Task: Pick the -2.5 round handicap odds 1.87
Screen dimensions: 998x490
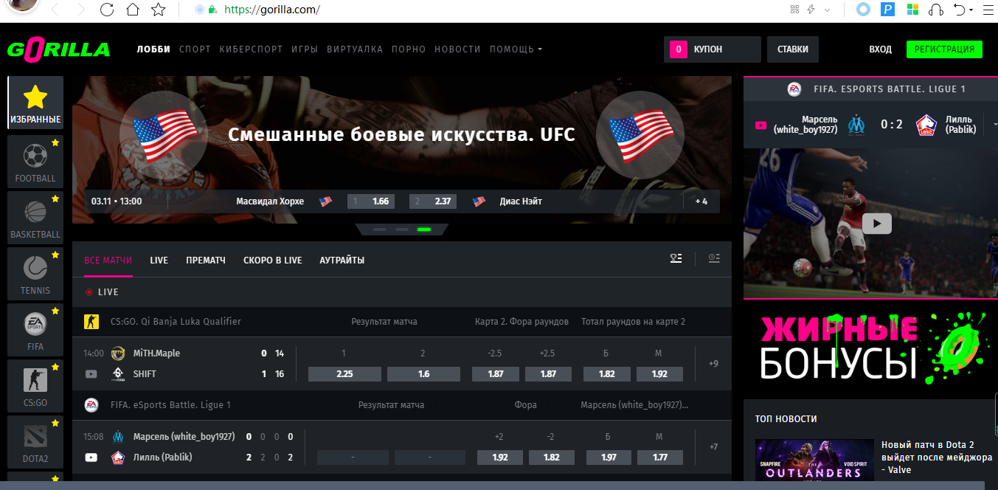Action: [496, 374]
